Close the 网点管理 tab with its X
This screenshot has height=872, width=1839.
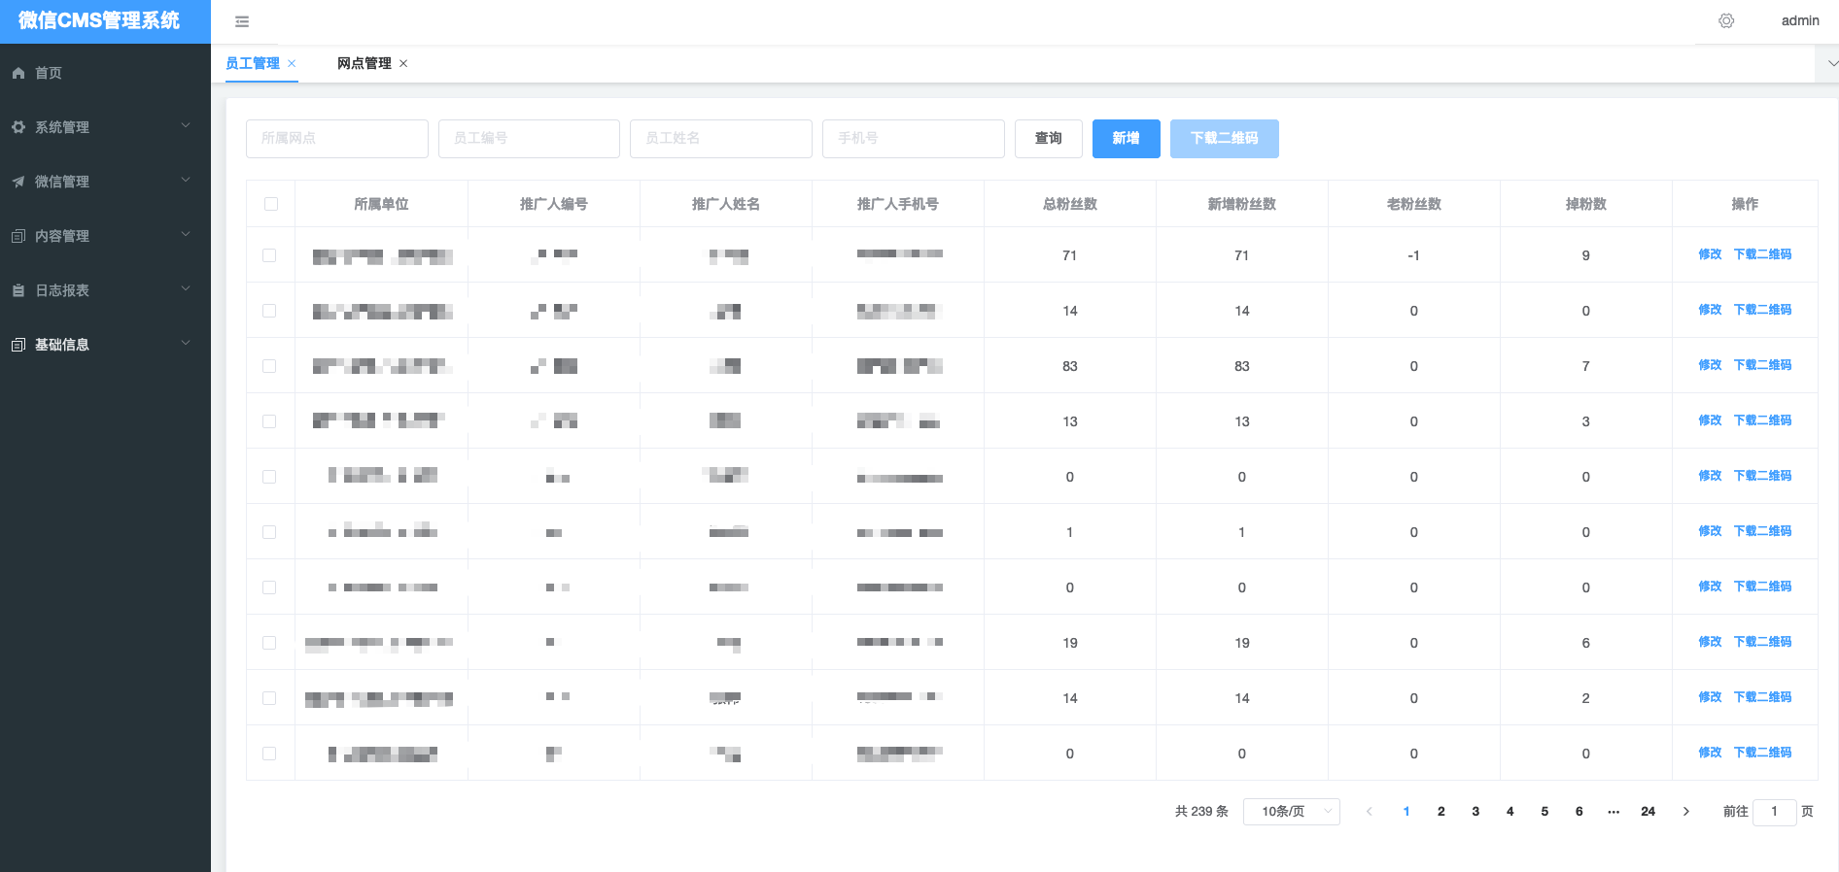(x=403, y=63)
